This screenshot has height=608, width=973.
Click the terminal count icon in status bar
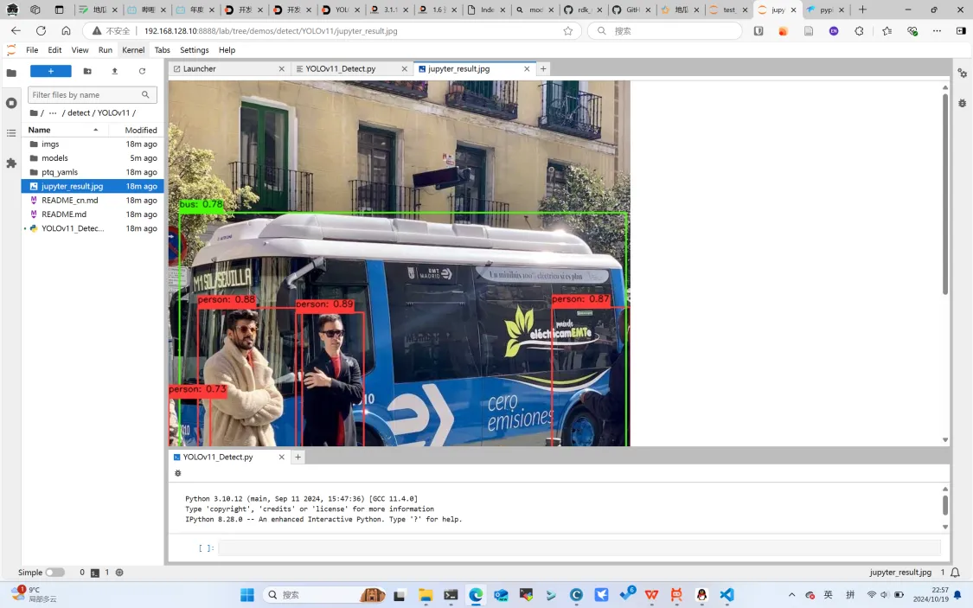(x=95, y=573)
